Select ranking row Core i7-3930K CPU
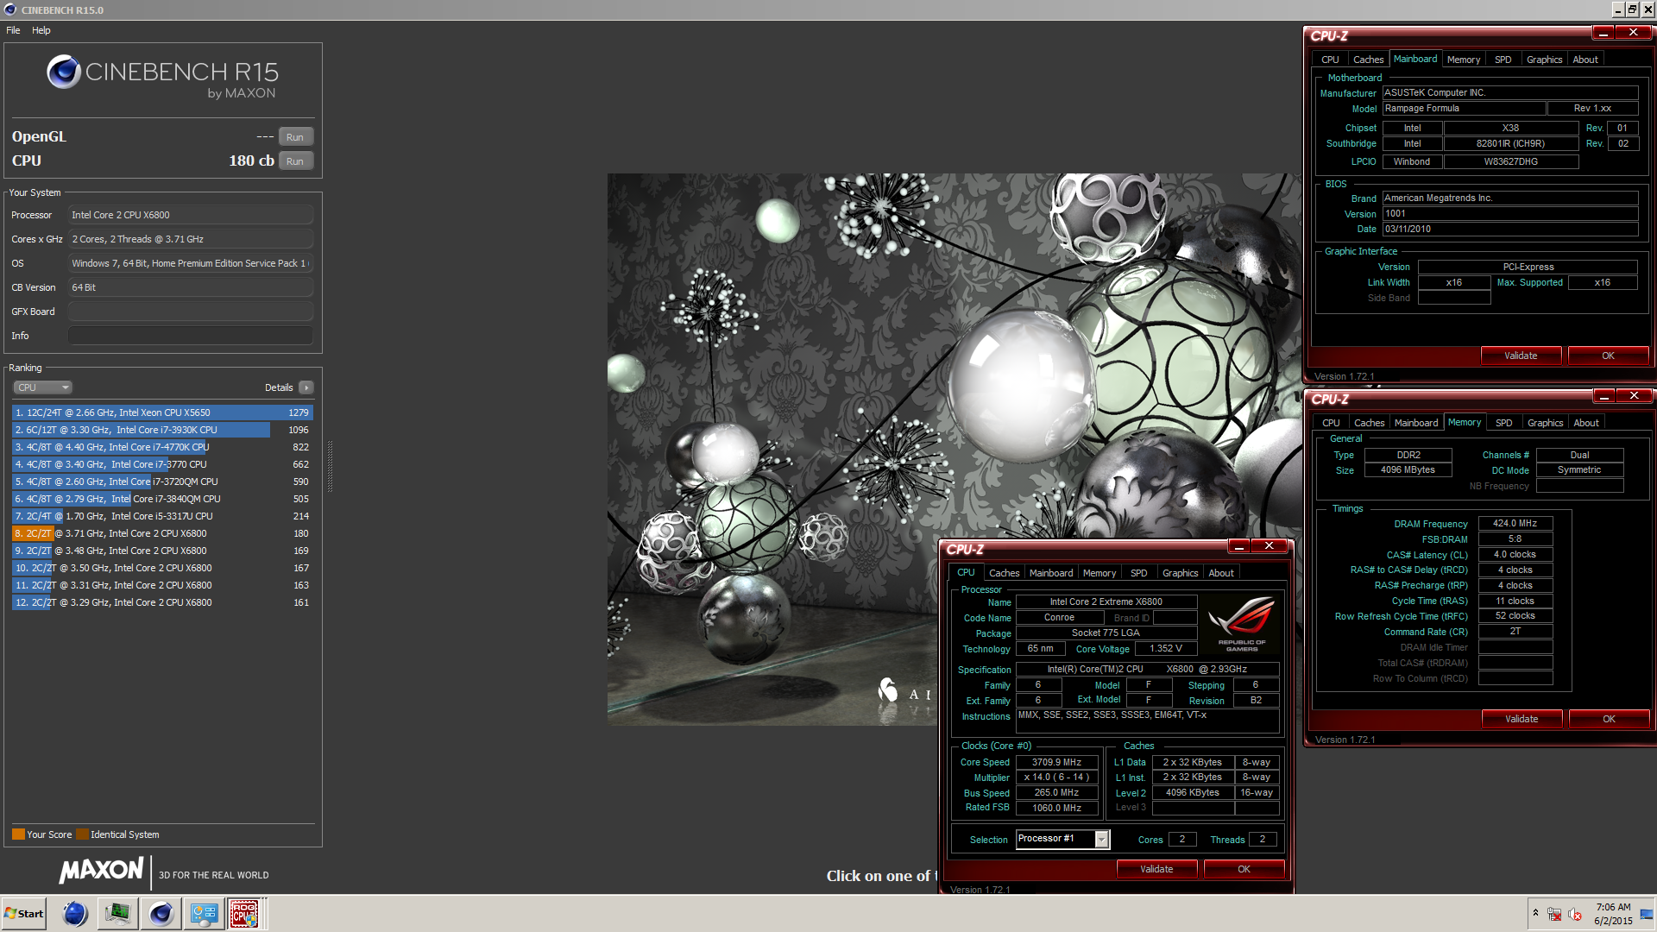The image size is (1657, 932). (x=162, y=430)
